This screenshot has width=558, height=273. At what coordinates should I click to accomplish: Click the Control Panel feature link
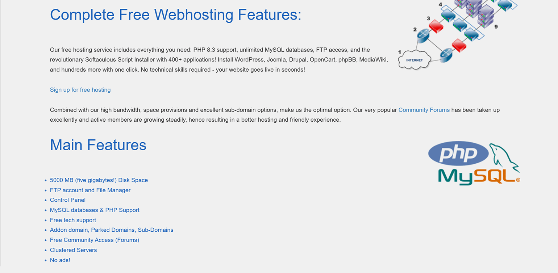coord(68,200)
